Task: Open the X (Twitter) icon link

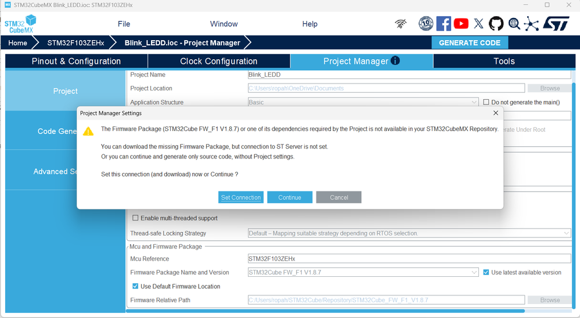Action: point(478,24)
